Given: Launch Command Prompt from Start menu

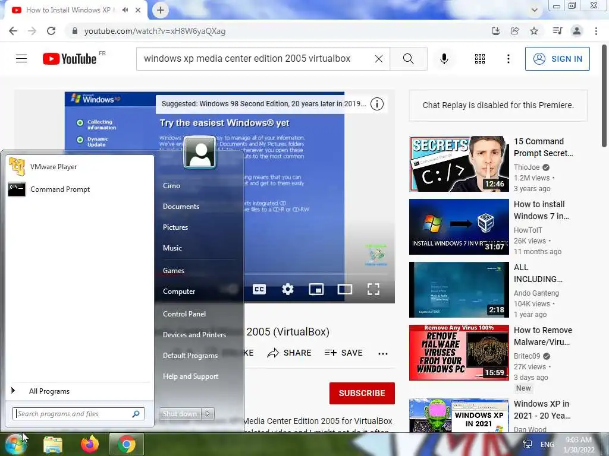Looking at the screenshot, I should click(x=79, y=189).
